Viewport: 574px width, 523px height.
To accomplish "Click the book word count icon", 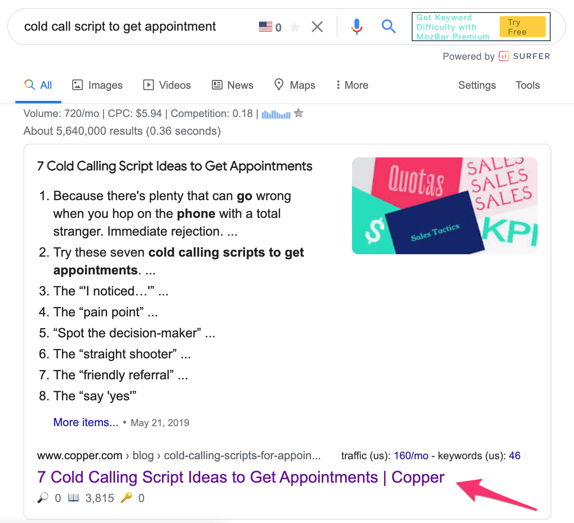I will (x=73, y=498).
